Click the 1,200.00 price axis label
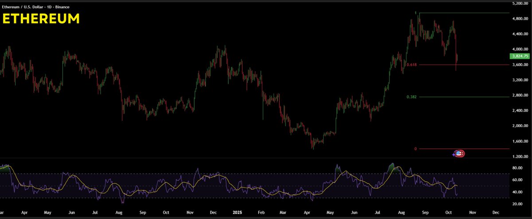532x219 pixels. pos(520,156)
